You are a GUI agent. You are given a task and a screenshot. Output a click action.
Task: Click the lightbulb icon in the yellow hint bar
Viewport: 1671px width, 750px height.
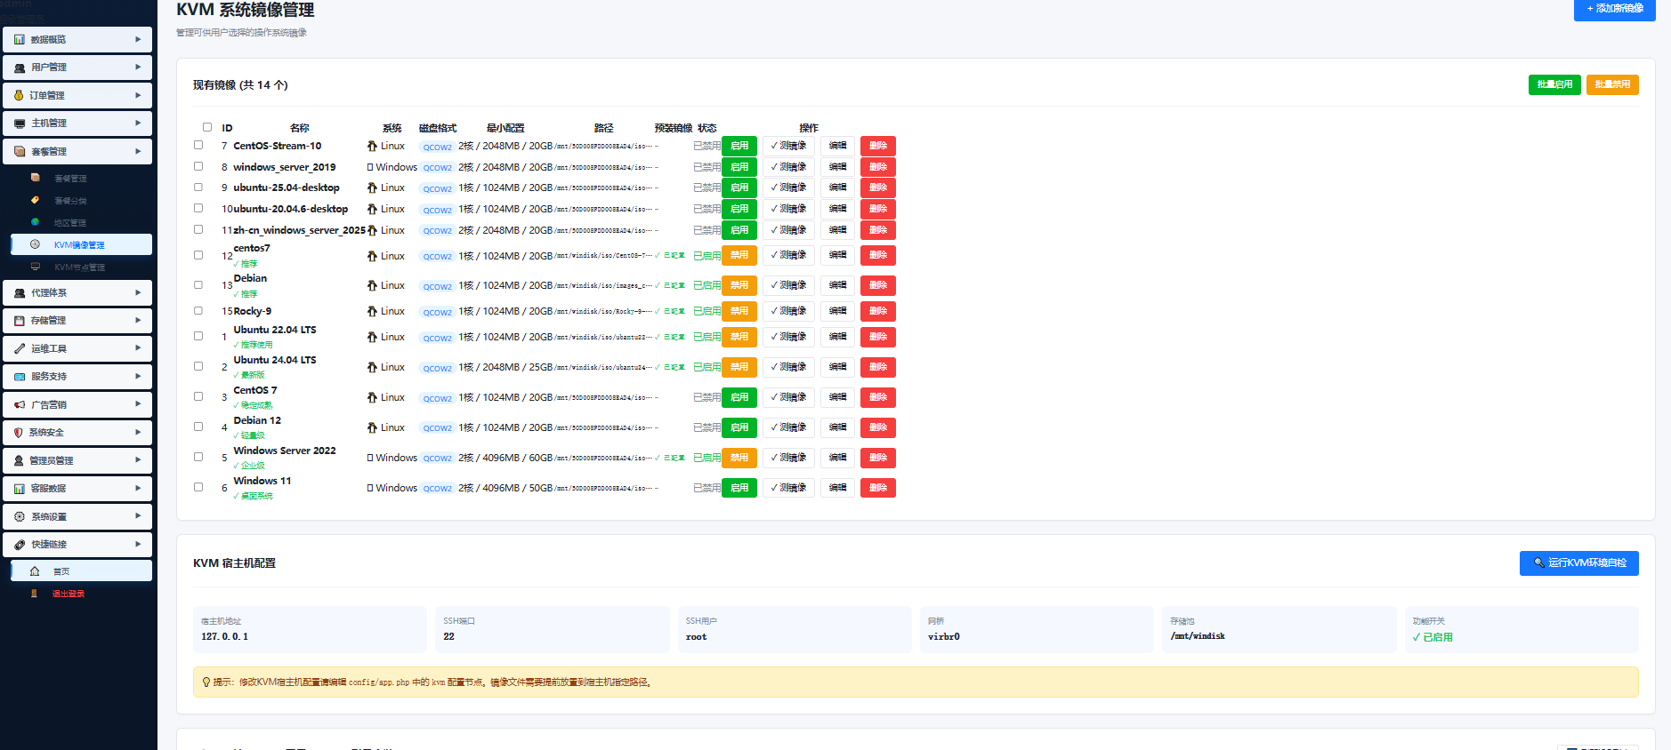[206, 682]
